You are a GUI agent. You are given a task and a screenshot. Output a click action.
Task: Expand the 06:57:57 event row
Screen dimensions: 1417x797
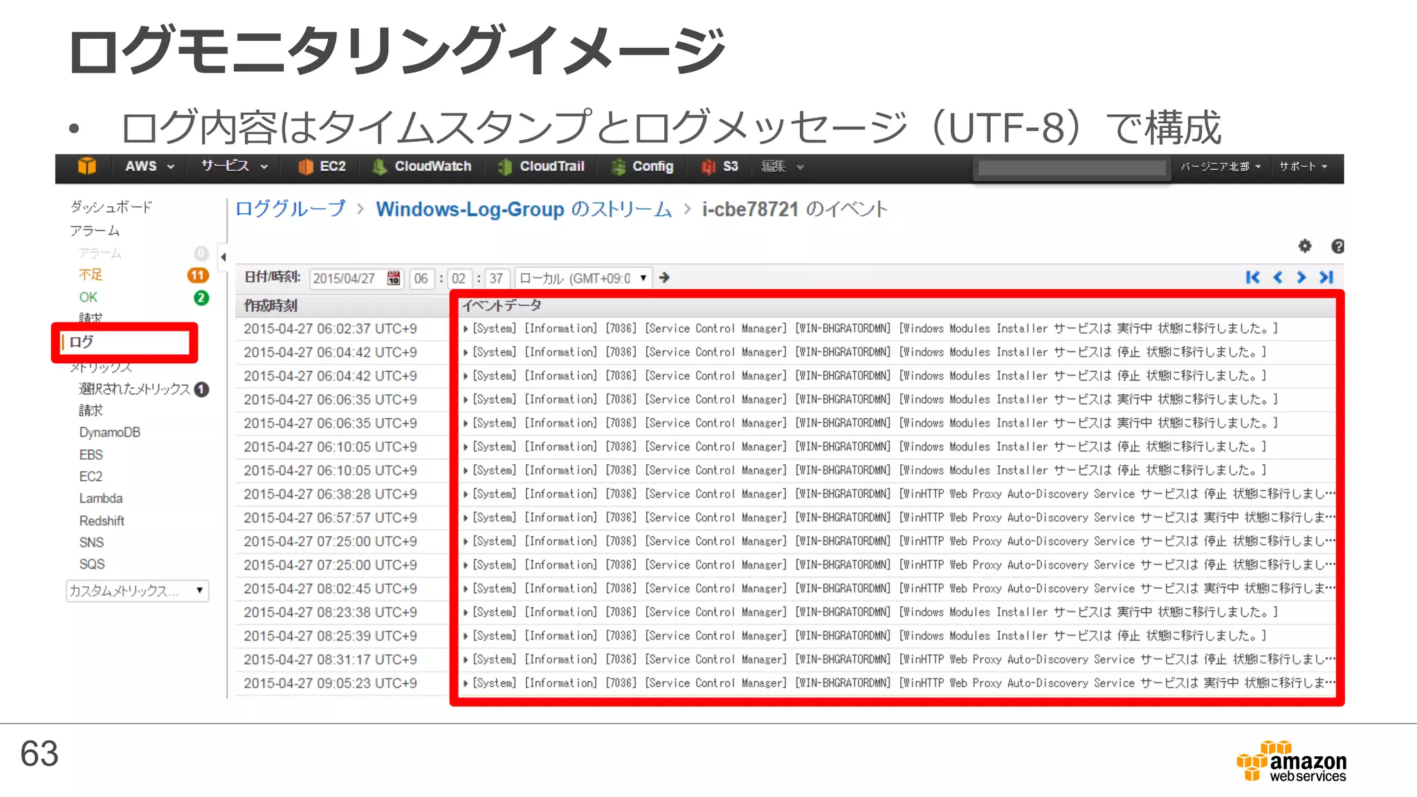(466, 517)
